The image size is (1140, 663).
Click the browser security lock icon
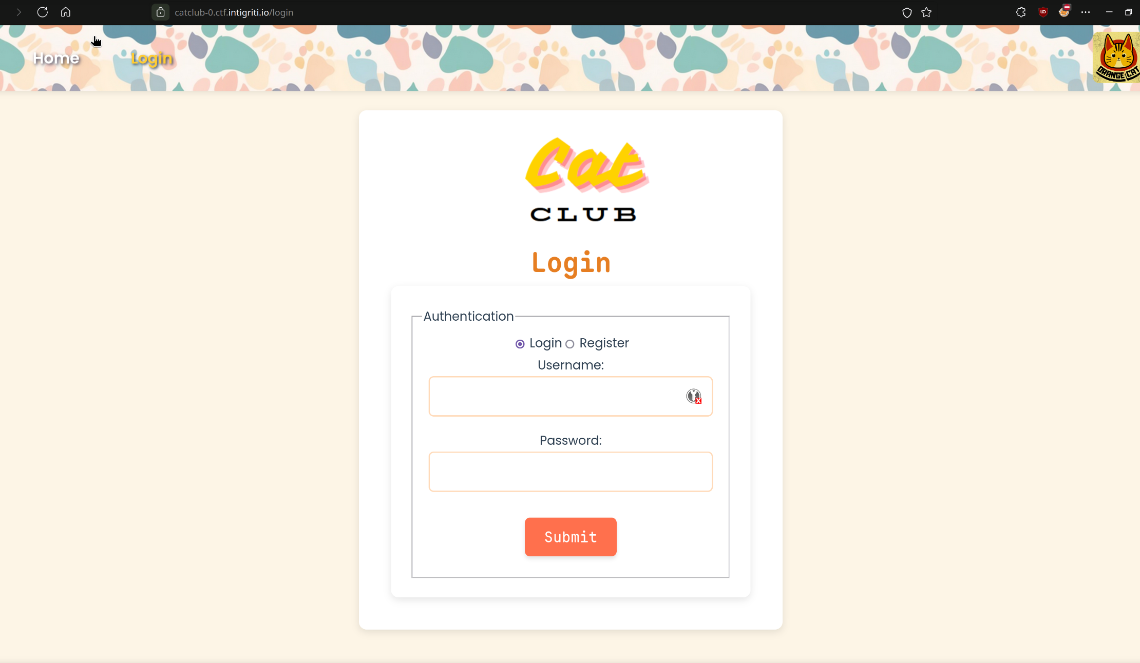point(160,12)
